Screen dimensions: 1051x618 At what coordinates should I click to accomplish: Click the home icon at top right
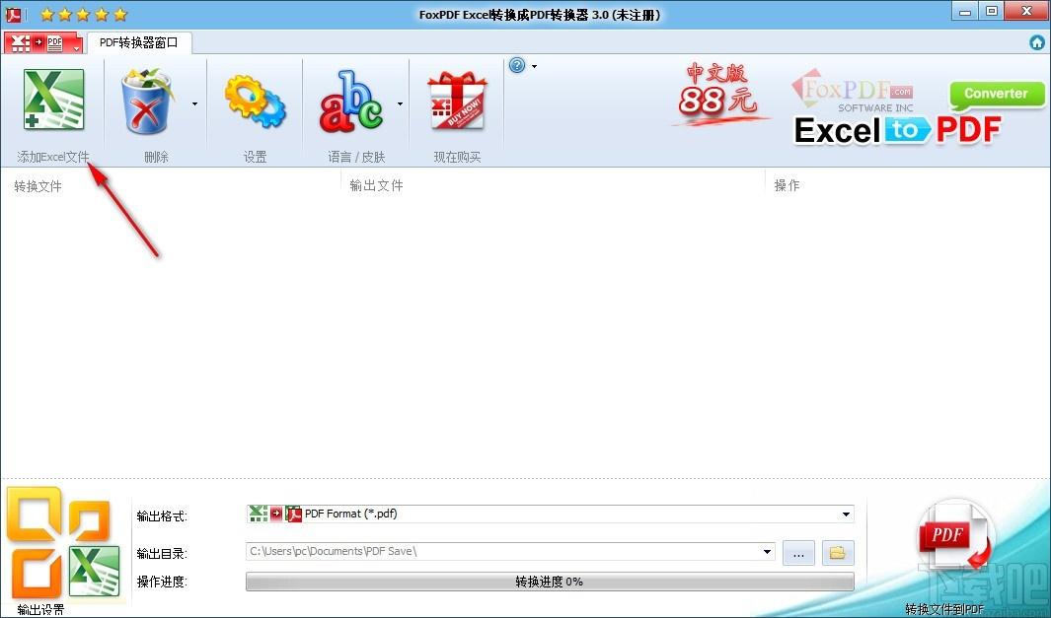pos(1037,42)
